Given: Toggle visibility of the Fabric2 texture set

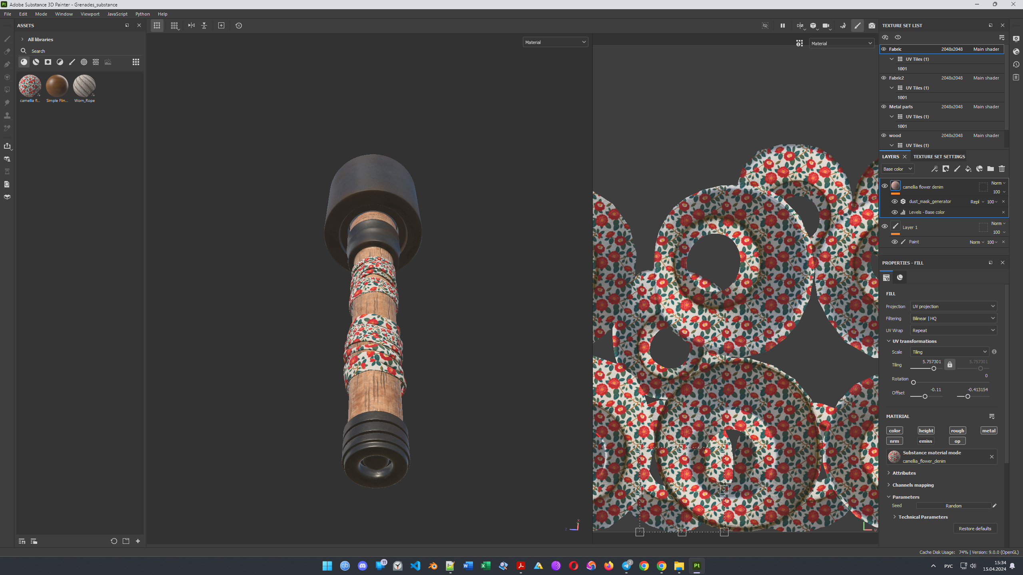Looking at the screenshot, I should tap(883, 78).
